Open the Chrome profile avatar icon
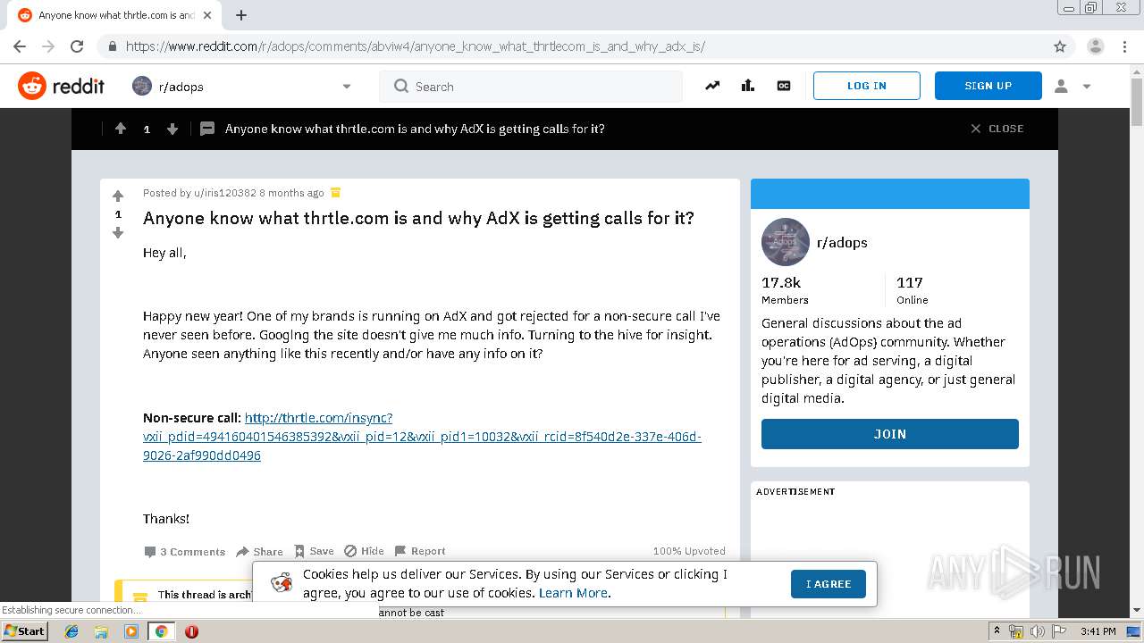1144x643 pixels. coord(1096,46)
